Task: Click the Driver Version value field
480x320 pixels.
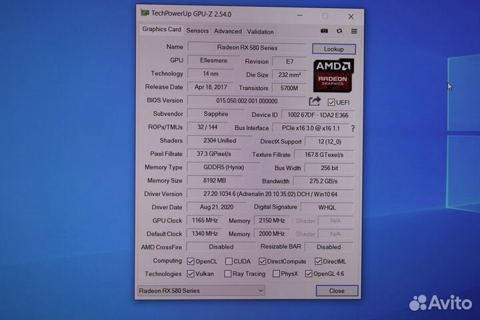Action: 270,194
